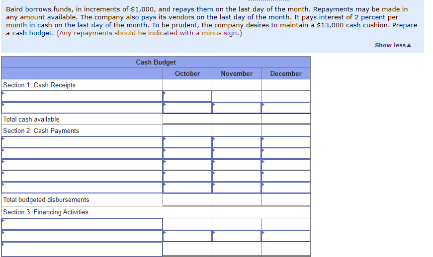Select November cell in fifth Cash Payments row
Viewport: 433px width, 257px height.
[237, 188]
